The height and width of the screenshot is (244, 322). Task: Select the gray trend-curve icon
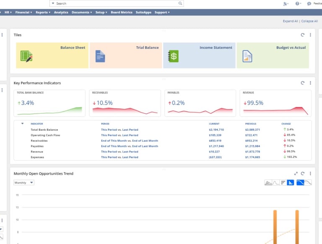click(x=308, y=183)
